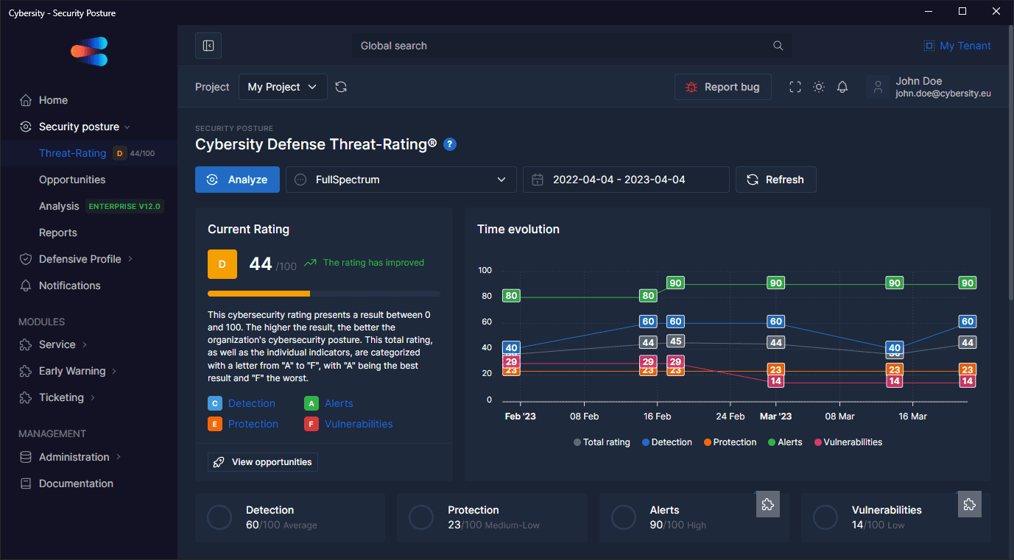
Task: Click the Report bug button
Action: [x=722, y=87]
